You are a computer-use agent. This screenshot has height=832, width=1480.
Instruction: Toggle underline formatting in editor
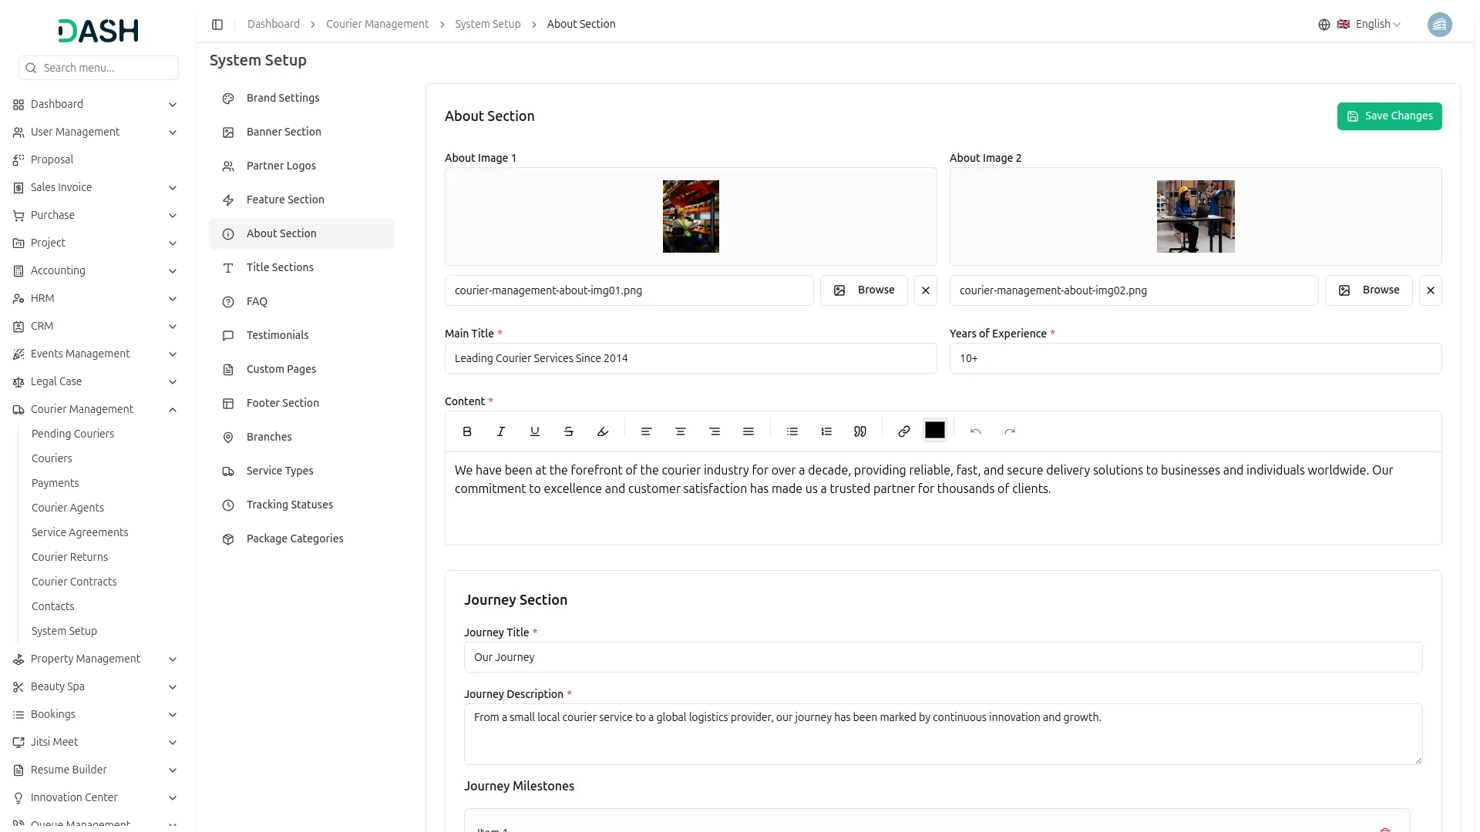(x=535, y=431)
